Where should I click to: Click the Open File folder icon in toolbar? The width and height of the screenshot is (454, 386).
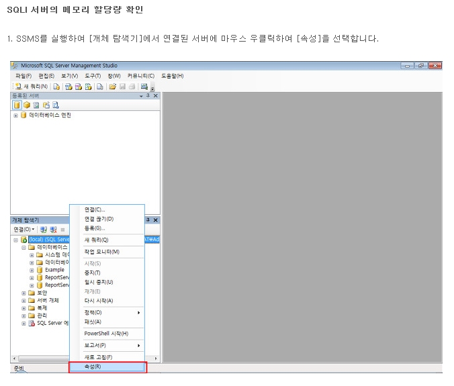113,87
